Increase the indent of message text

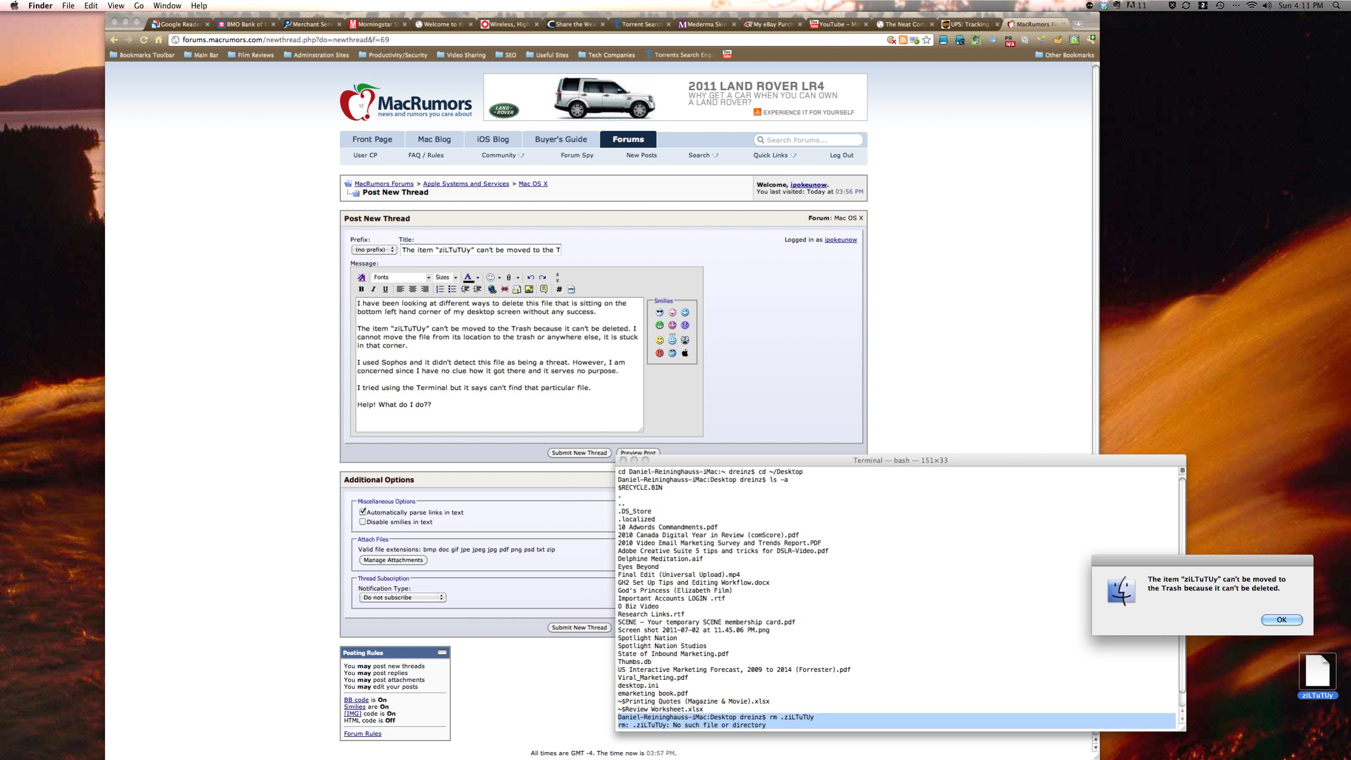click(477, 289)
